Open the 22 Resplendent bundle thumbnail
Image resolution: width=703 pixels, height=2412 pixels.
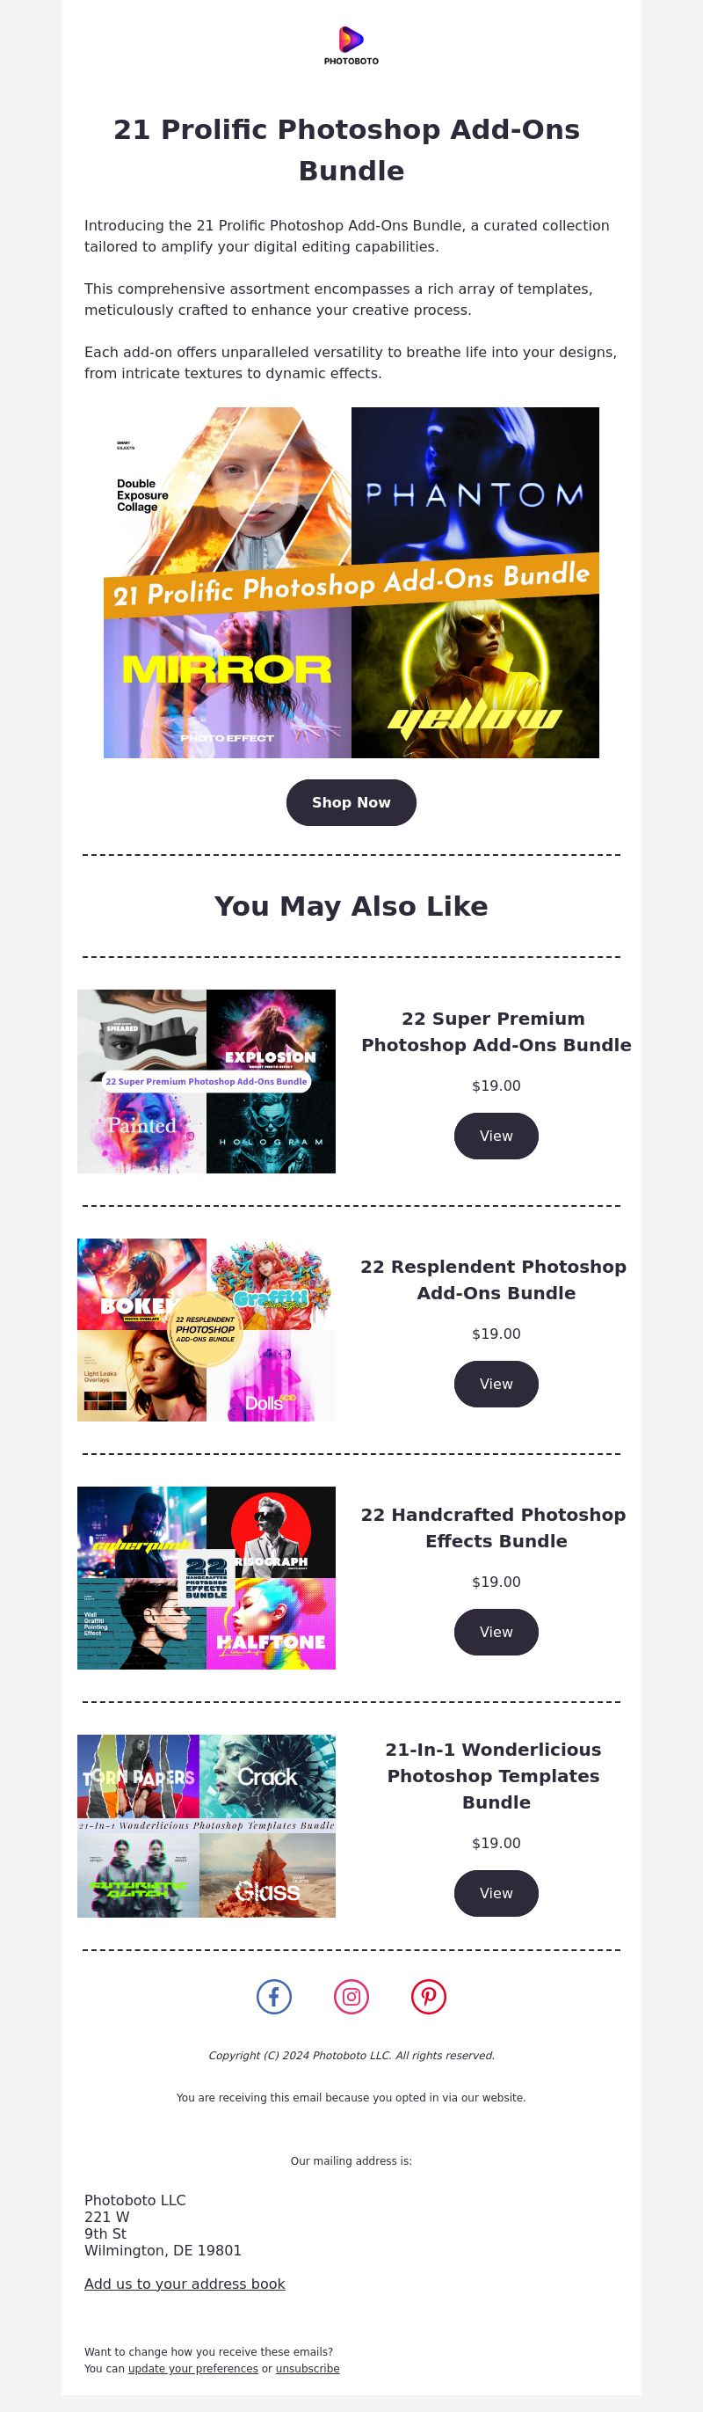point(207,1330)
